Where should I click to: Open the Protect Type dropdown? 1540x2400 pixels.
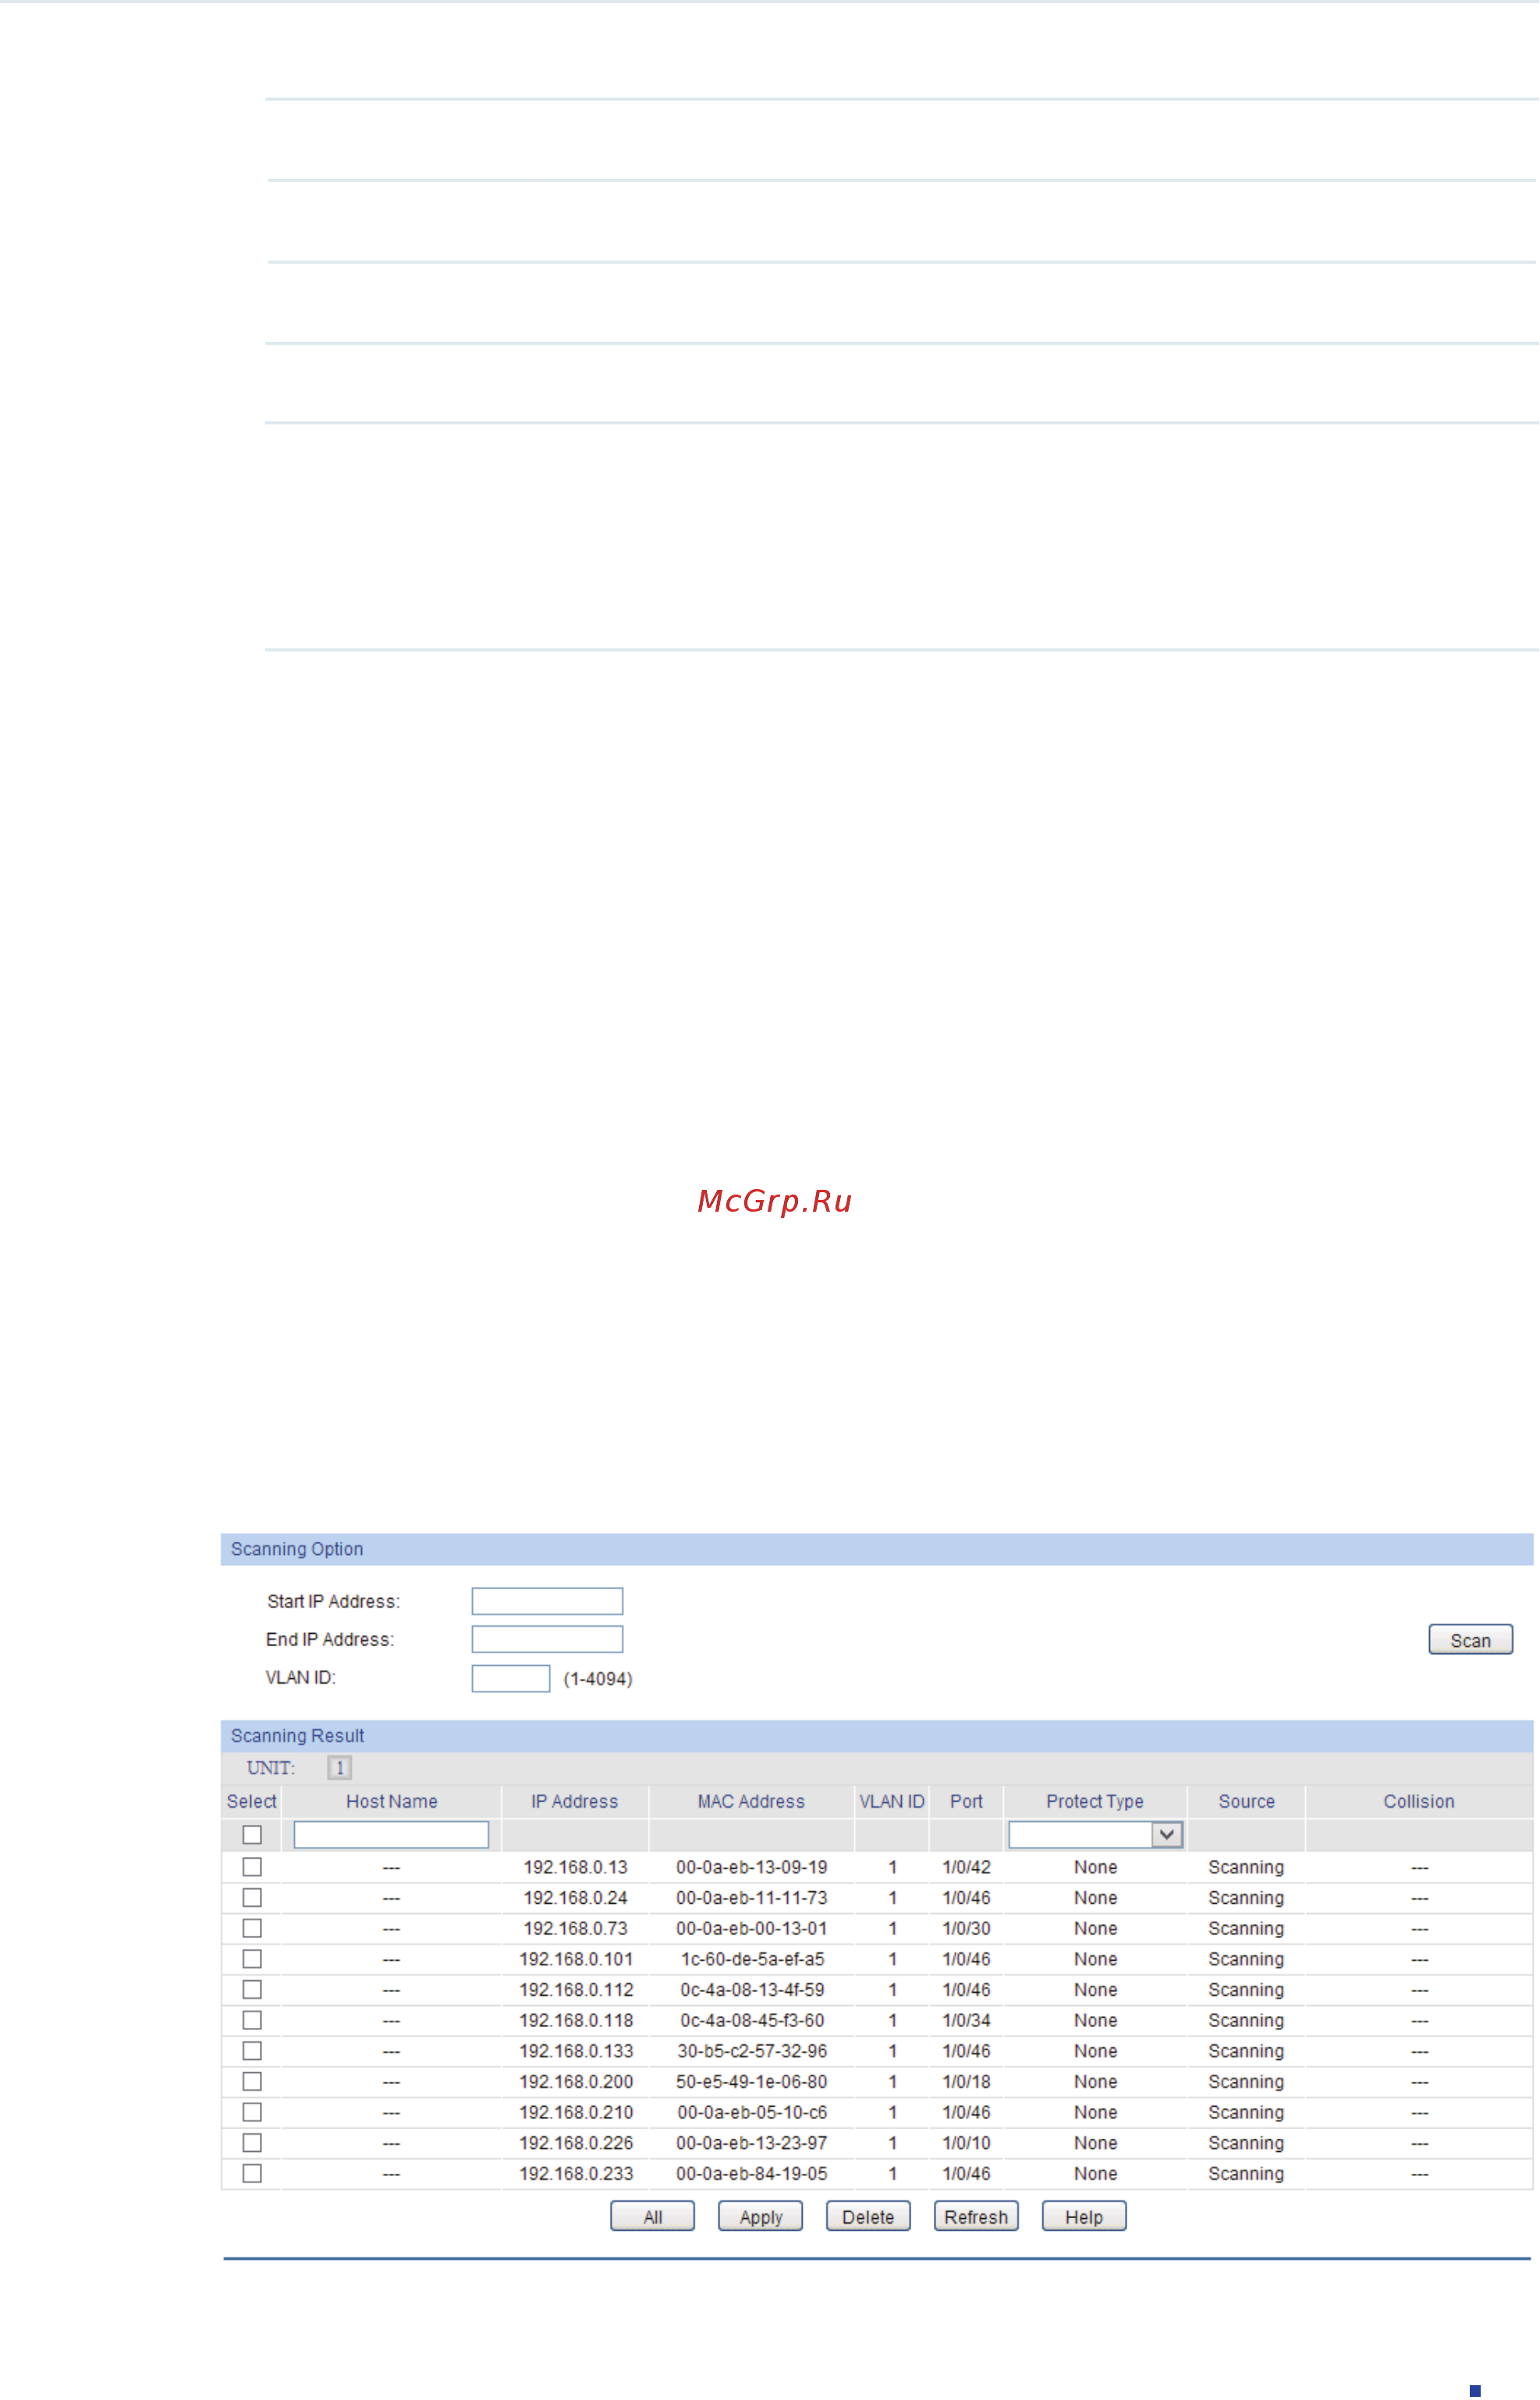[1095, 1834]
